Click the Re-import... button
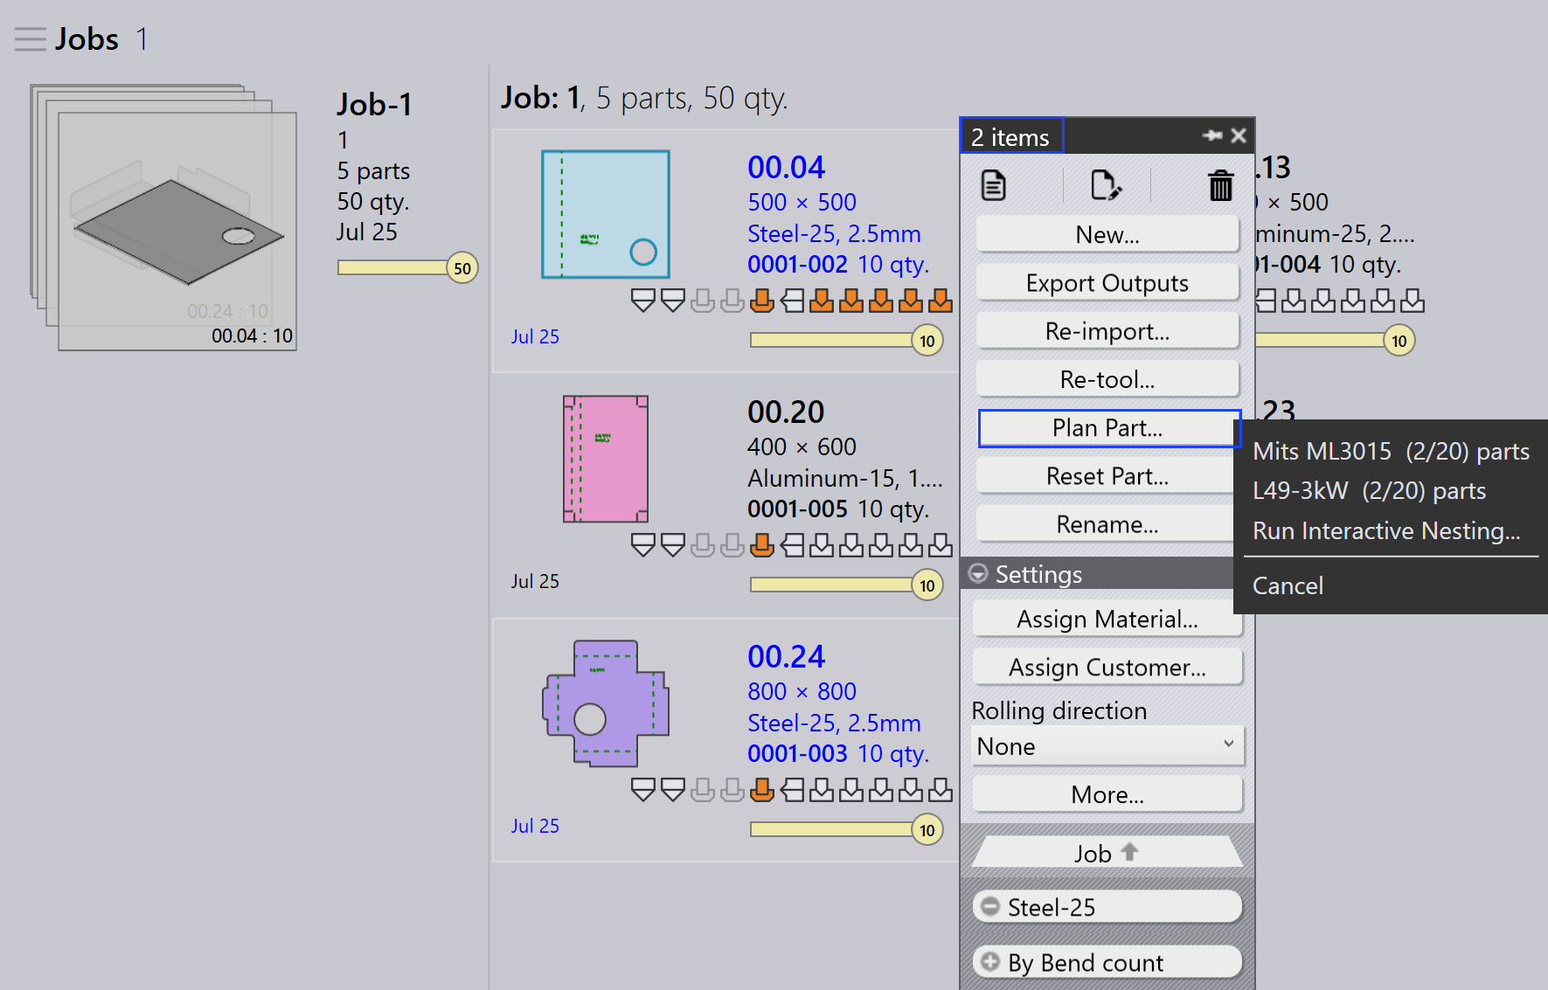The height and width of the screenshot is (990, 1548). [x=1107, y=331]
